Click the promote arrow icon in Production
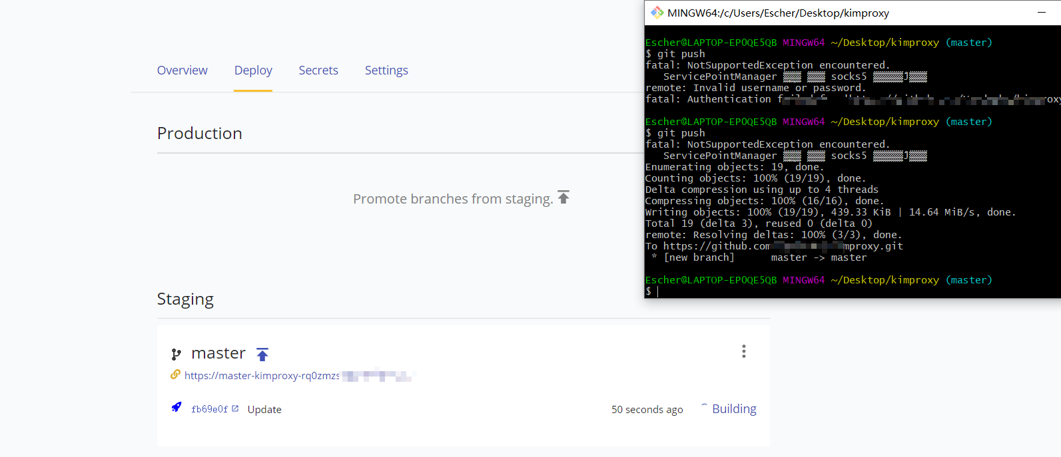Image resolution: width=1061 pixels, height=457 pixels. (563, 197)
